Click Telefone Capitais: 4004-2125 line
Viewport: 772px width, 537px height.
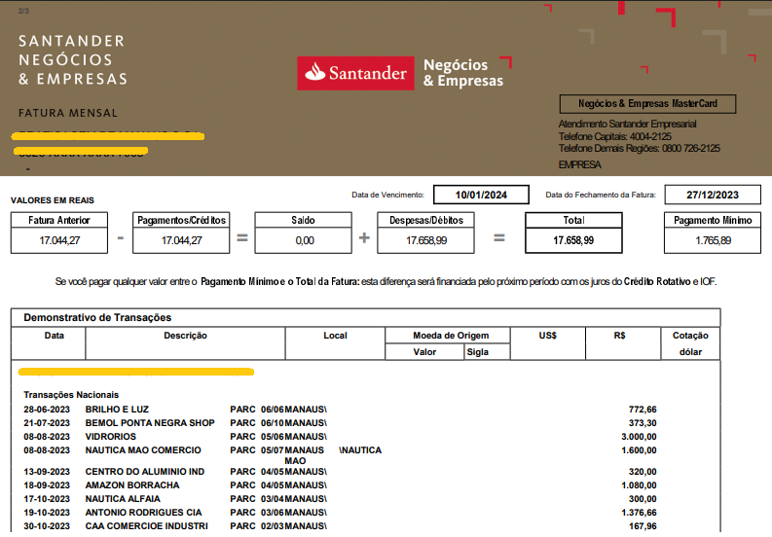[614, 136]
